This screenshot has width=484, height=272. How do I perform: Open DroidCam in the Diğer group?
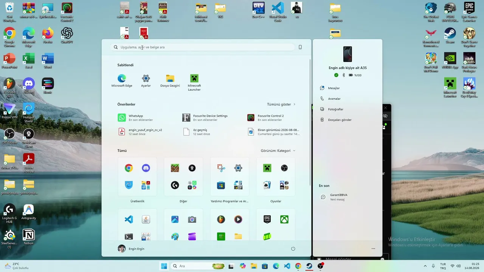point(192,168)
